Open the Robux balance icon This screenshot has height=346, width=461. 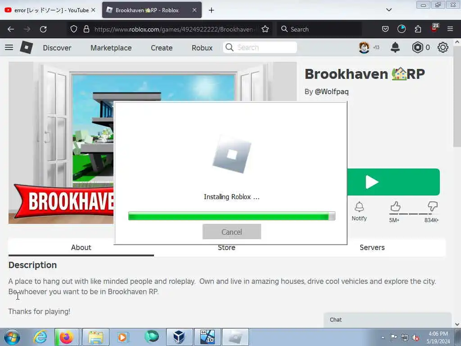[417, 47]
